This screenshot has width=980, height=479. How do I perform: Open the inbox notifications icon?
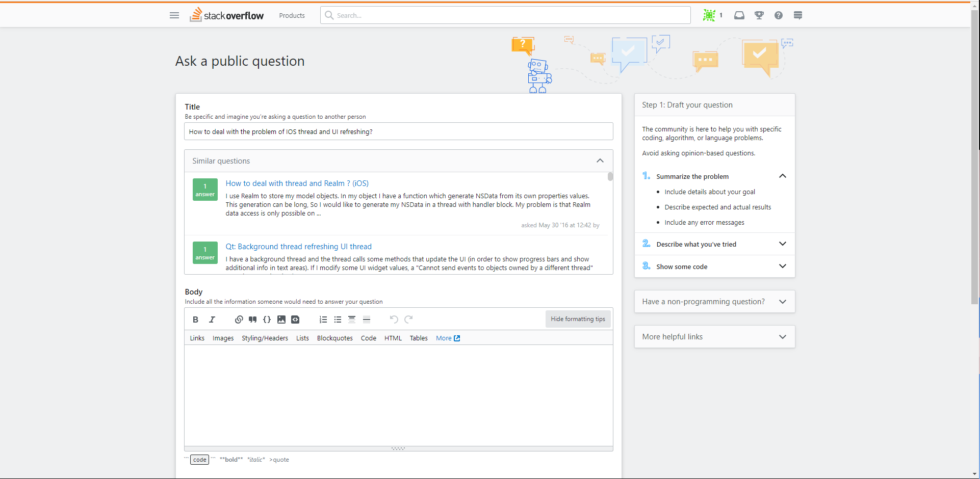pyautogui.click(x=739, y=15)
